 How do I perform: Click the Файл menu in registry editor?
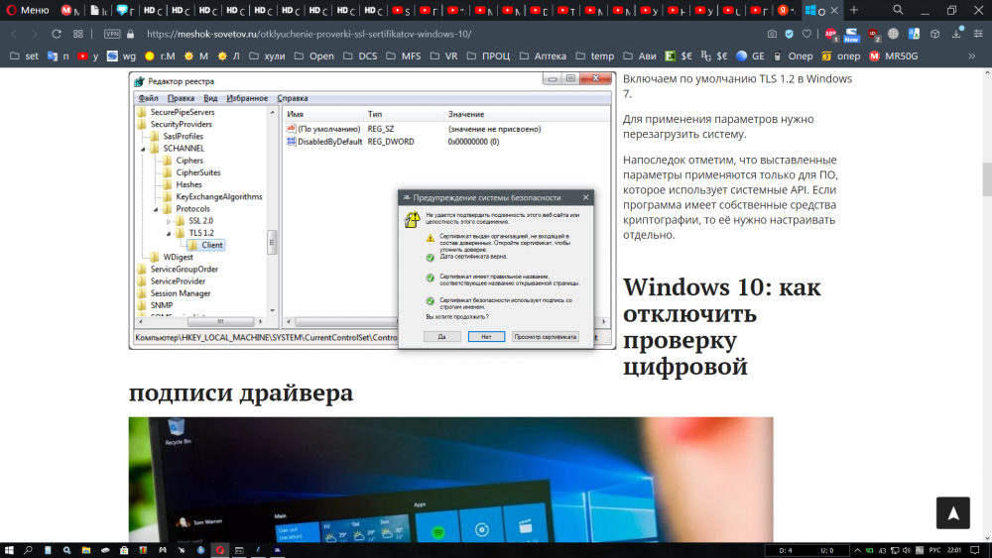pyautogui.click(x=148, y=98)
